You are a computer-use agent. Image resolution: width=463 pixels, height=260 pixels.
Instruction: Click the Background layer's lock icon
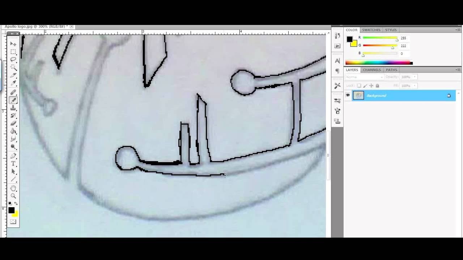click(x=449, y=95)
